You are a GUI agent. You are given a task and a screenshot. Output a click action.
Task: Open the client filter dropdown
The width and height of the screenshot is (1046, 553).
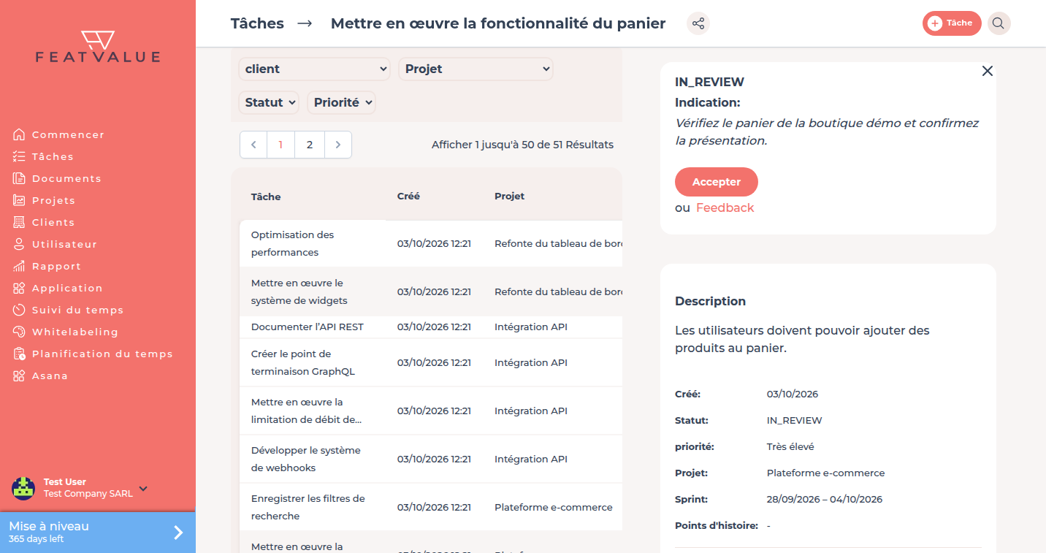[x=314, y=69]
